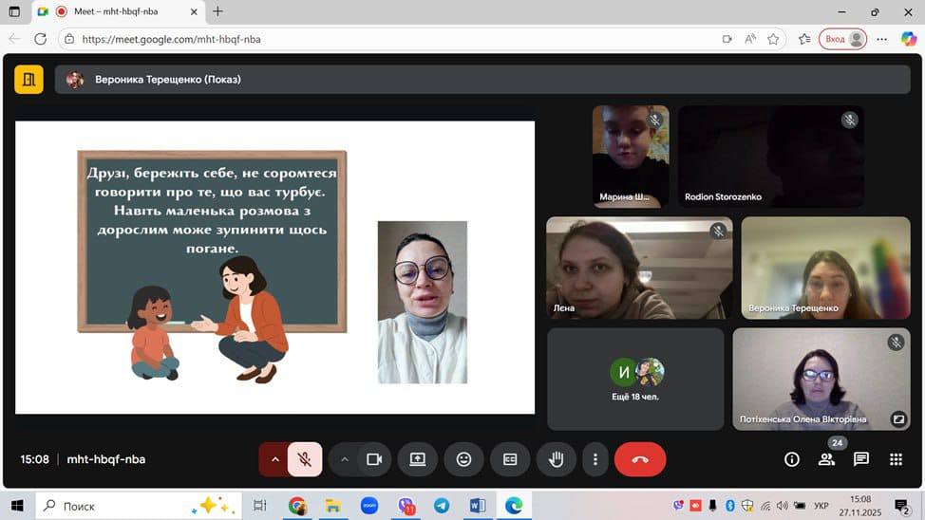Raise your hand in the meeting

click(x=557, y=459)
